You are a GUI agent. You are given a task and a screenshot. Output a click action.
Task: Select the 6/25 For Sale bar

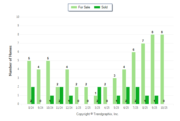point(124,87)
